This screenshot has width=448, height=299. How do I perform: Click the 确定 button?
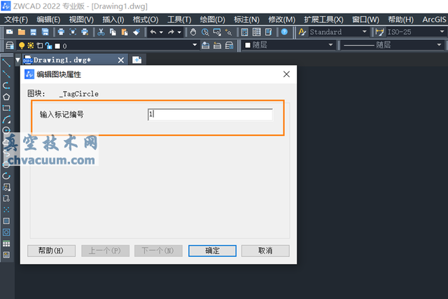[x=212, y=251]
